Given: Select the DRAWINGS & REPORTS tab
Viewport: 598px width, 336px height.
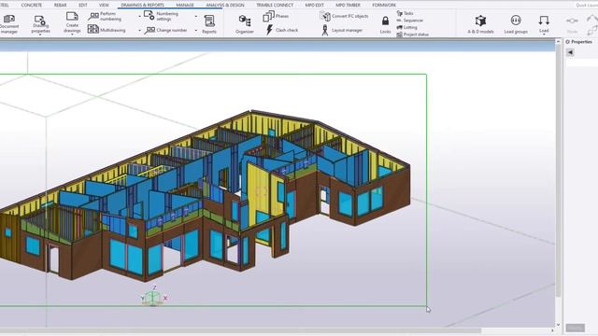Looking at the screenshot, I should (x=142, y=5).
